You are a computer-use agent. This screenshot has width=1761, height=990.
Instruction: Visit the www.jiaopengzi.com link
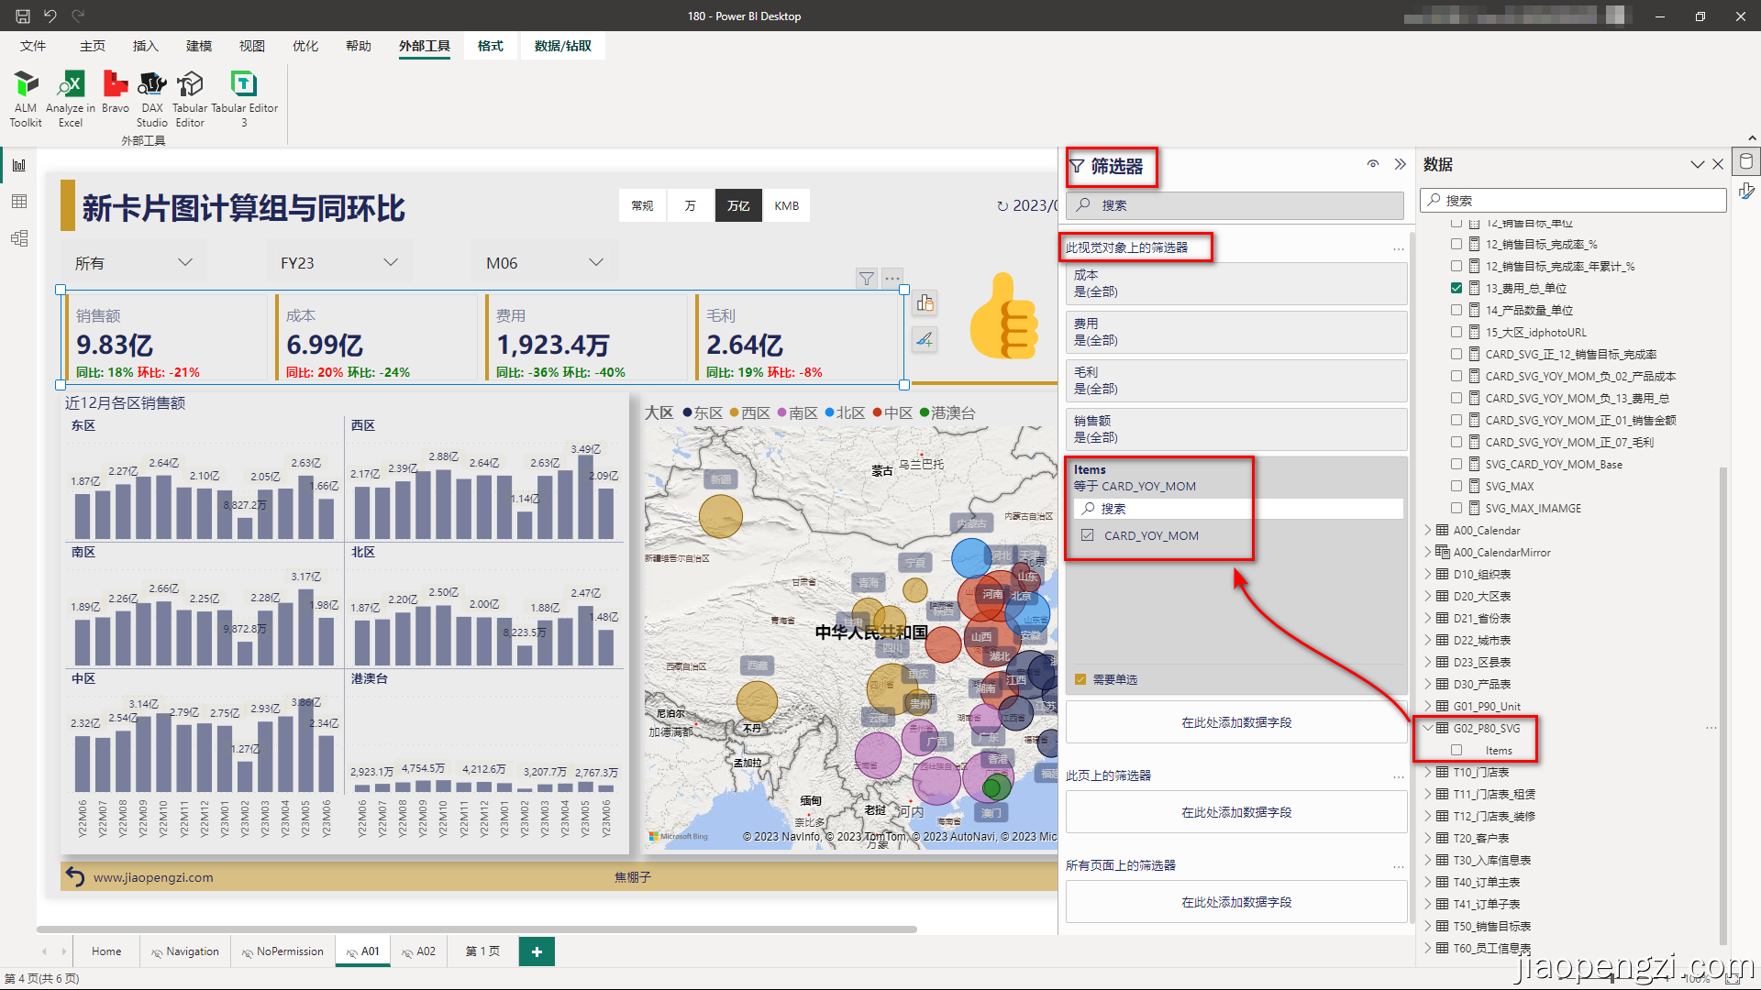(152, 877)
